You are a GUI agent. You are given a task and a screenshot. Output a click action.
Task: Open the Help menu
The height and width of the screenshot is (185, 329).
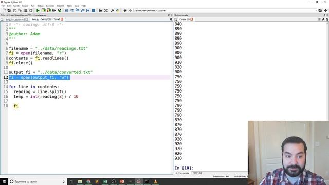click(83, 6)
